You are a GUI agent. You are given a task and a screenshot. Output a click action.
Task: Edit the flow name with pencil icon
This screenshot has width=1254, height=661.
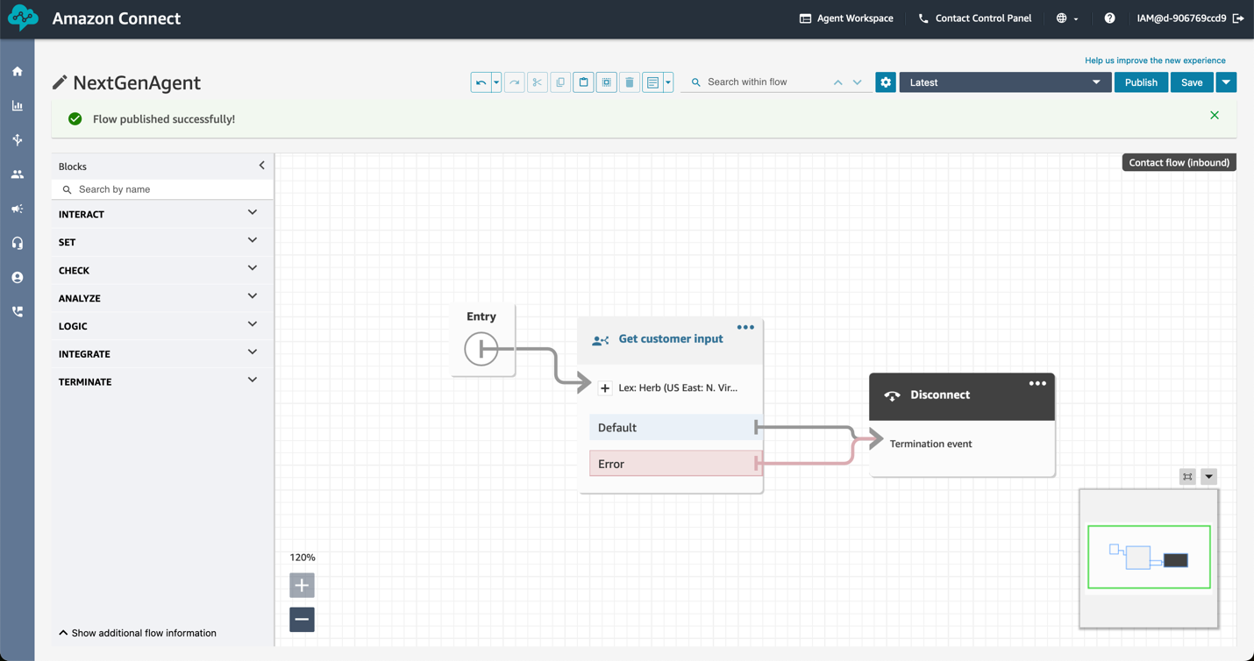pos(60,82)
